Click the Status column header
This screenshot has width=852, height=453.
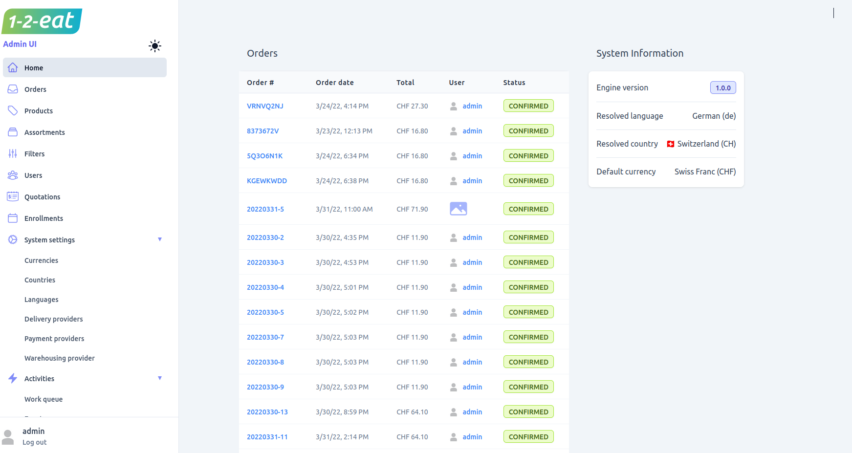(514, 83)
